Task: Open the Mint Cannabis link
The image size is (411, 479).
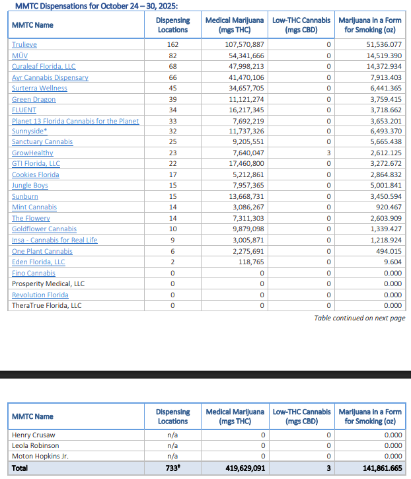Action: click(34, 207)
